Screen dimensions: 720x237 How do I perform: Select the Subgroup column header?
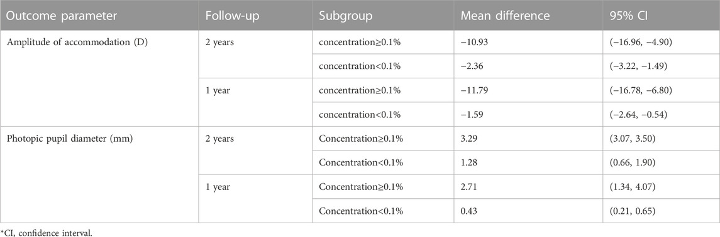tap(345, 16)
